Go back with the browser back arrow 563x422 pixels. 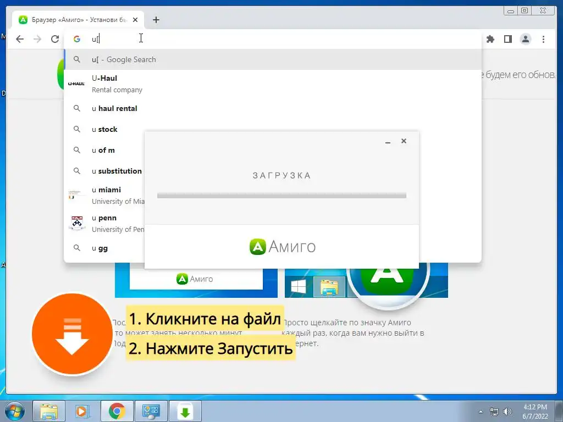(x=20, y=39)
